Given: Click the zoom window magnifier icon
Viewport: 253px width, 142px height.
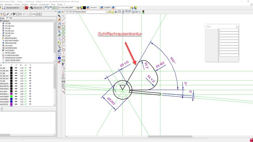Looking at the screenshot, I should (x=120, y=12).
